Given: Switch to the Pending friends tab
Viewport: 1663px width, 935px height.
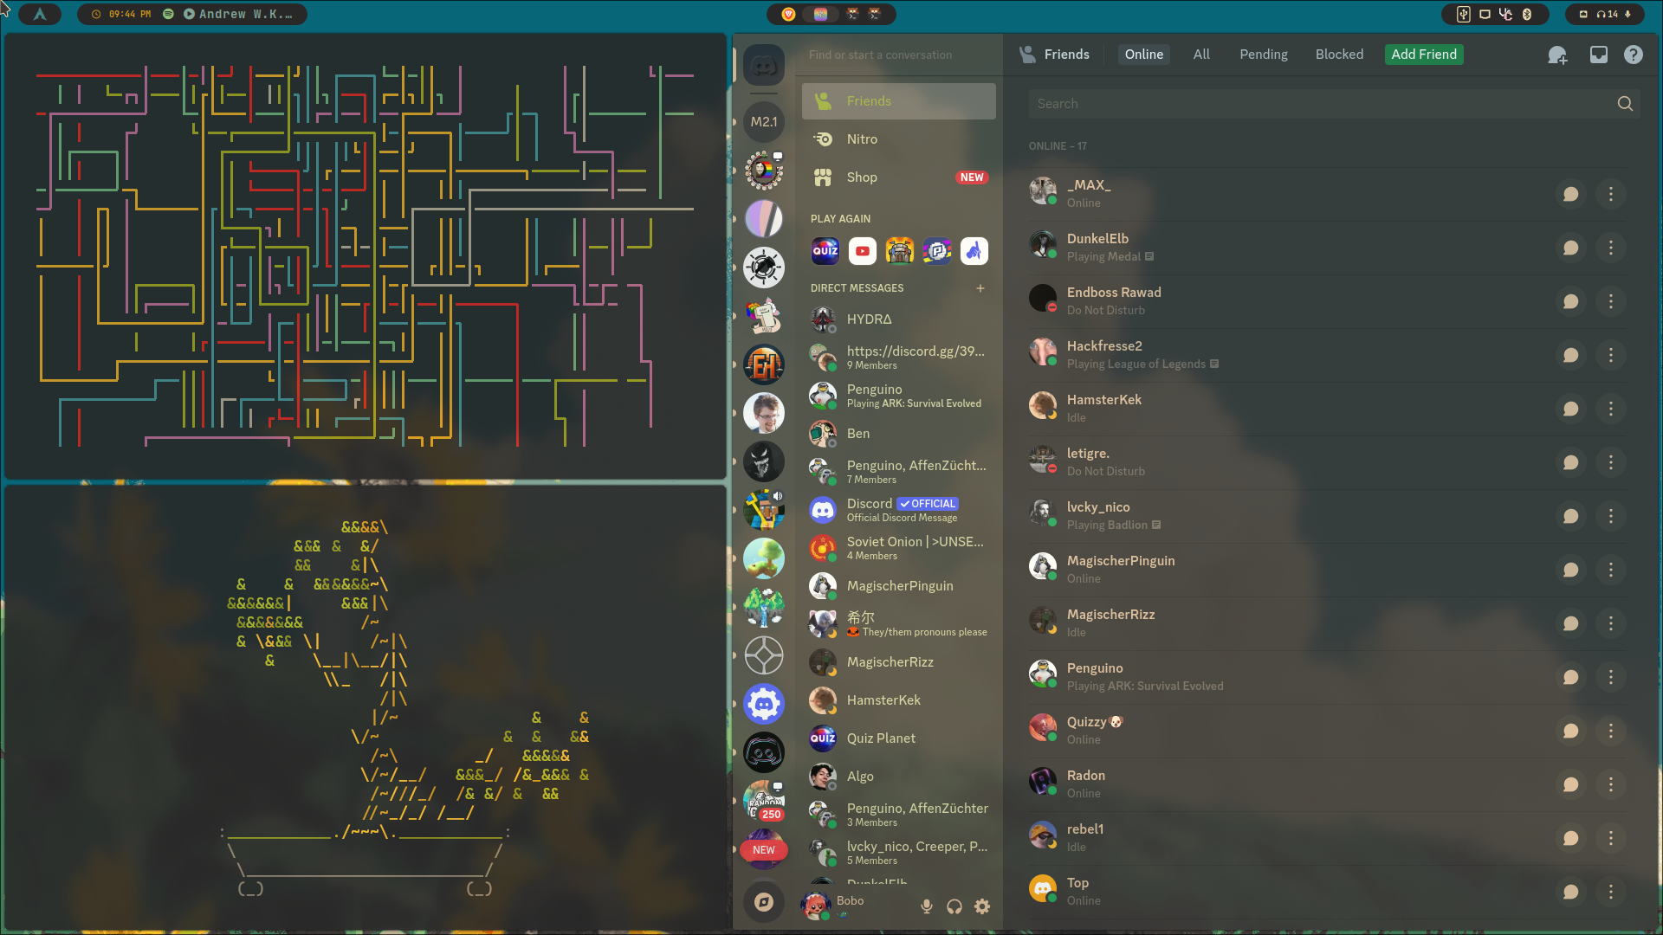Looking at the screenshot, I should click(1263, 54).
